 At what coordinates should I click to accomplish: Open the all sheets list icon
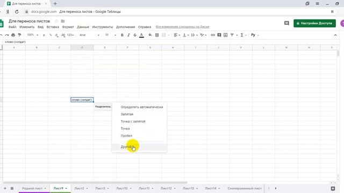12,188
